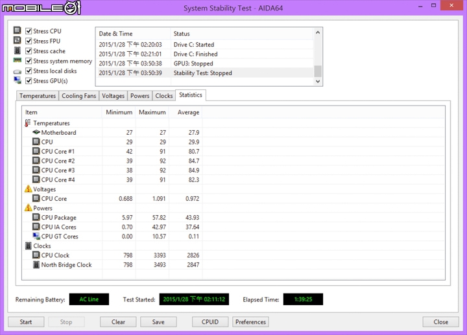Click the Clear button

click(118, 322)
